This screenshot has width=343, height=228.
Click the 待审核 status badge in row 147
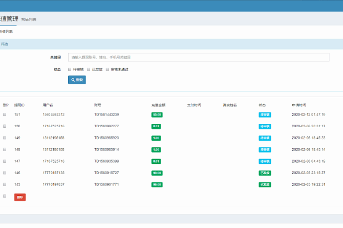(x=265, y=161)
